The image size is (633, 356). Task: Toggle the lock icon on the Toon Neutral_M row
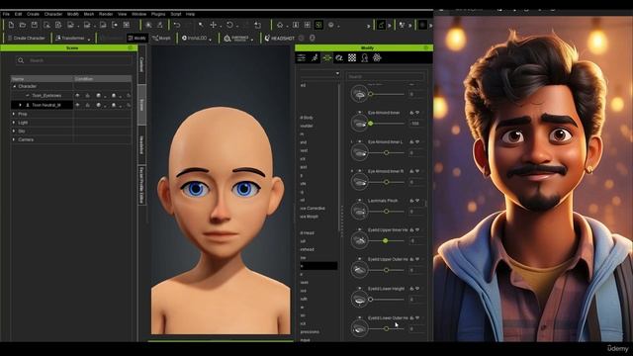tap(88, 105)
